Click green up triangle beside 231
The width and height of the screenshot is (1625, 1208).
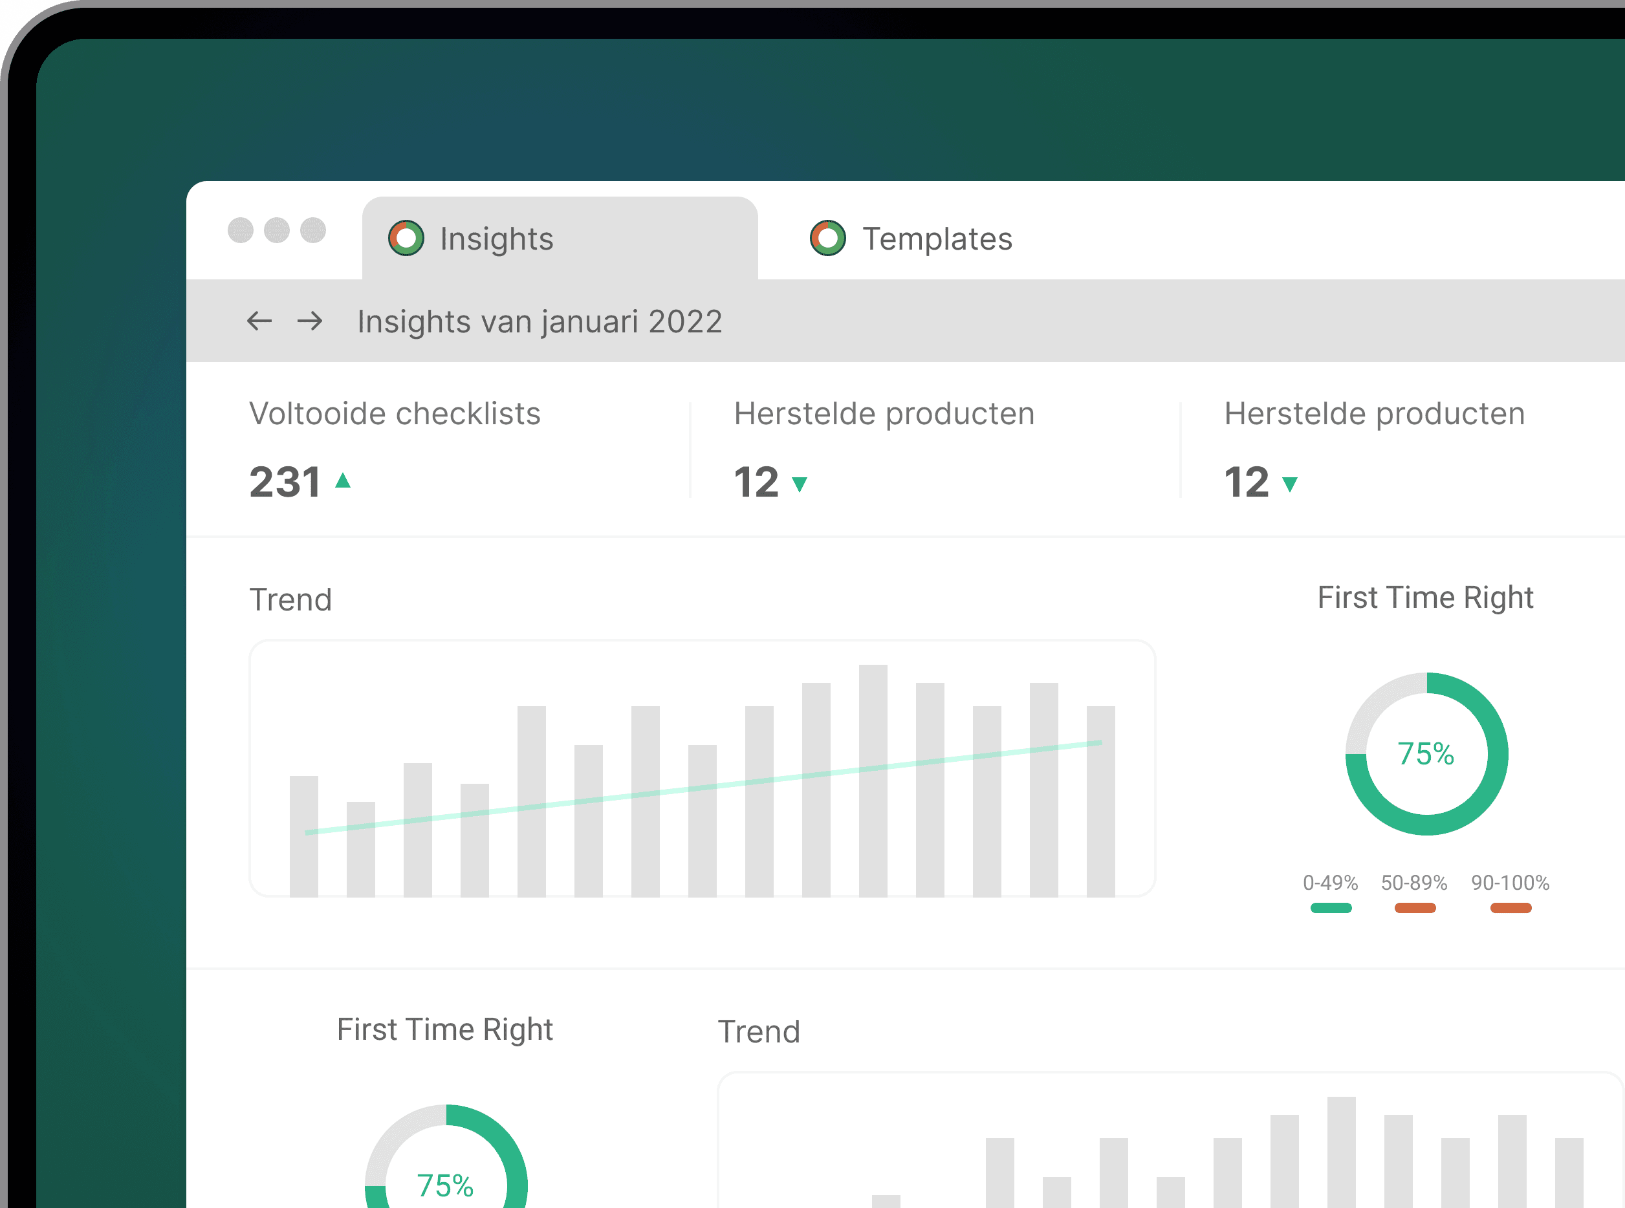point(342,480)
